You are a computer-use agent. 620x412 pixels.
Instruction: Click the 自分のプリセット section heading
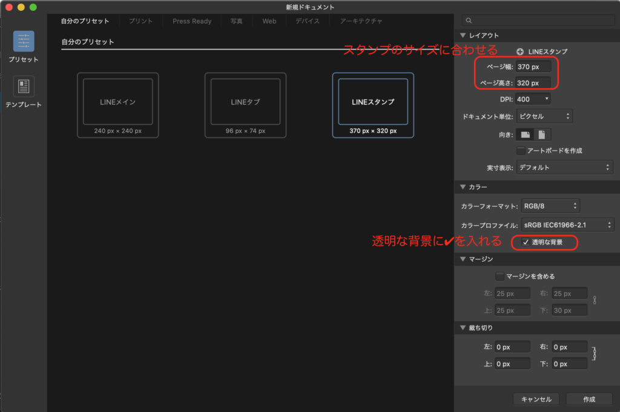coord(88,42)
